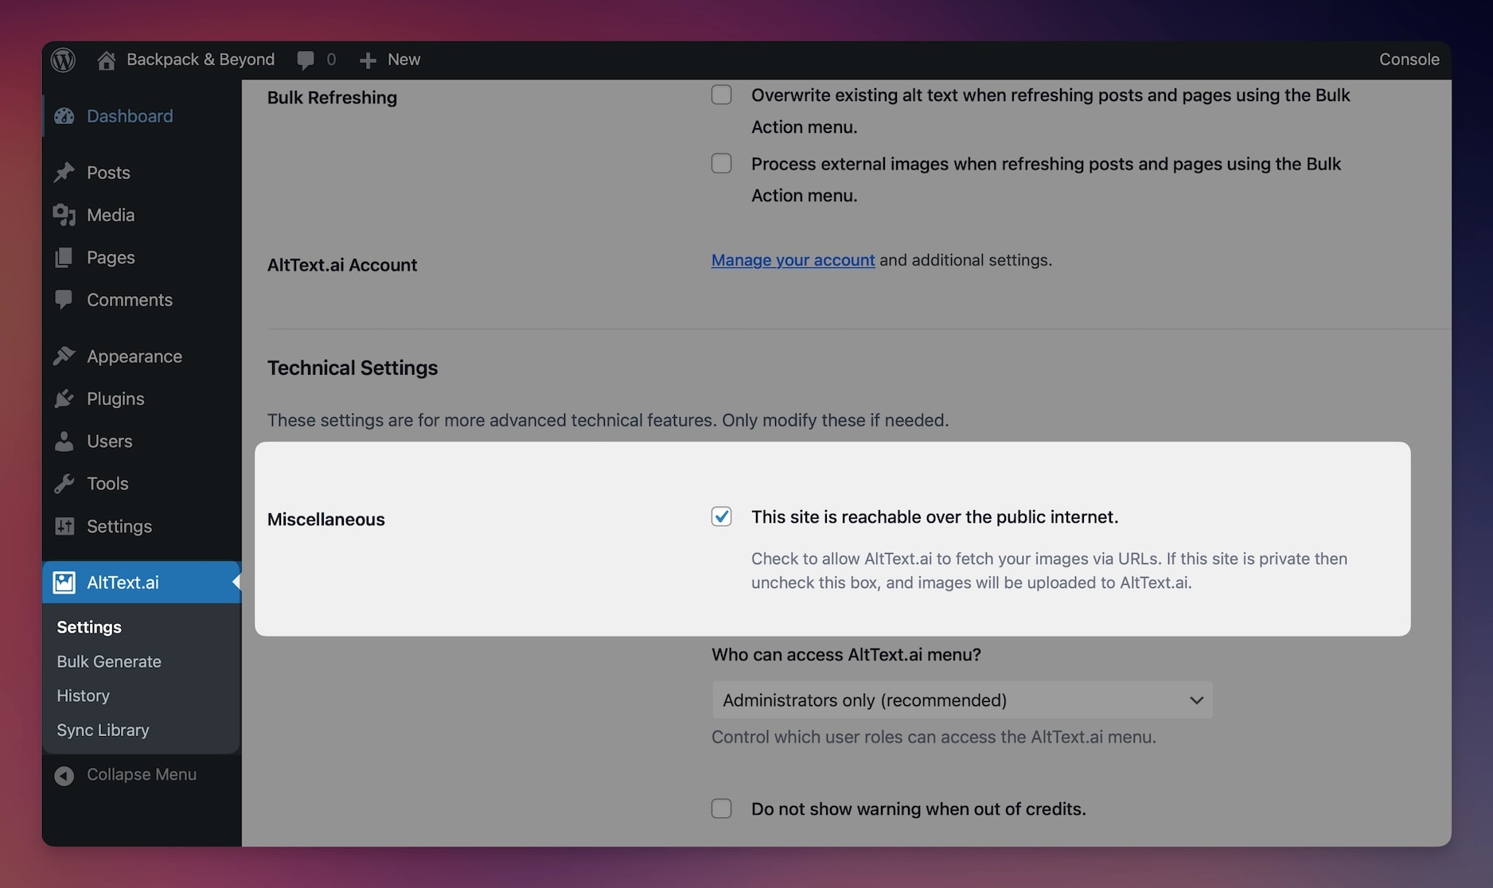
Task: Open Posts menu item
Action: click(x=142, y=173)
